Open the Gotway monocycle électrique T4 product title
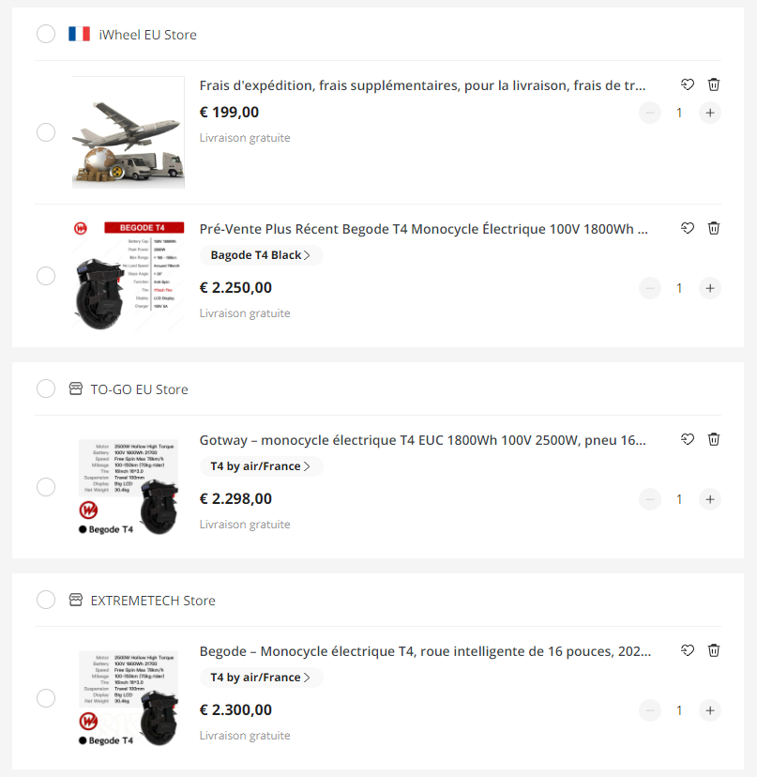The image size is (757, 777). pyautogui.click(x=423, y=440)
